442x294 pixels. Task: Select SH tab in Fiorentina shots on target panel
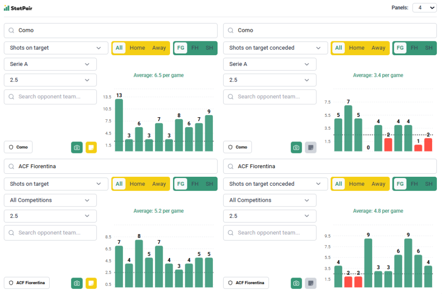pos(209,184)
